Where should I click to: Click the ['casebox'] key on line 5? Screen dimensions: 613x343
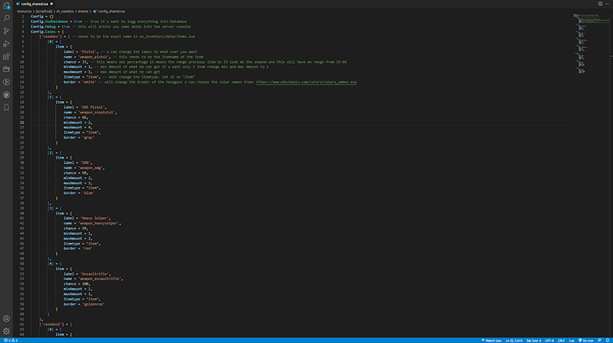point(51,36)
